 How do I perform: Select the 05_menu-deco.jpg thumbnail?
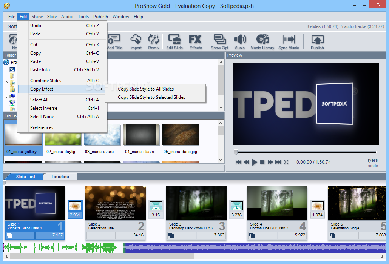tap(181, 135)
